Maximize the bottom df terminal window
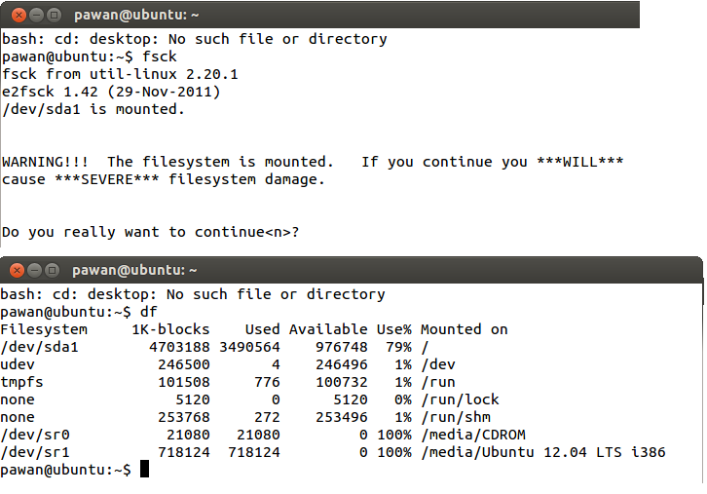 [54, 270]
